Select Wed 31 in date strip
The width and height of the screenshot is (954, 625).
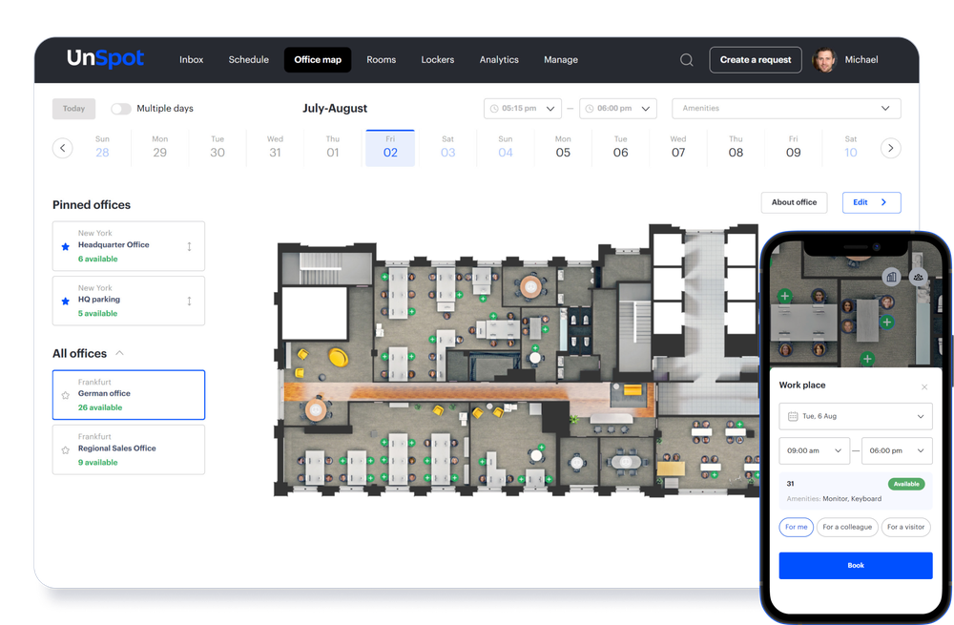pyautogui.click(x=275, y=148)
